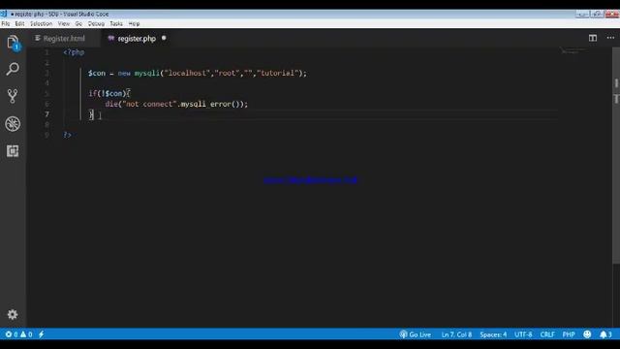Open the Debug view icon
Viewport: 620px width, 349px height.
click(x=13, y=123)
